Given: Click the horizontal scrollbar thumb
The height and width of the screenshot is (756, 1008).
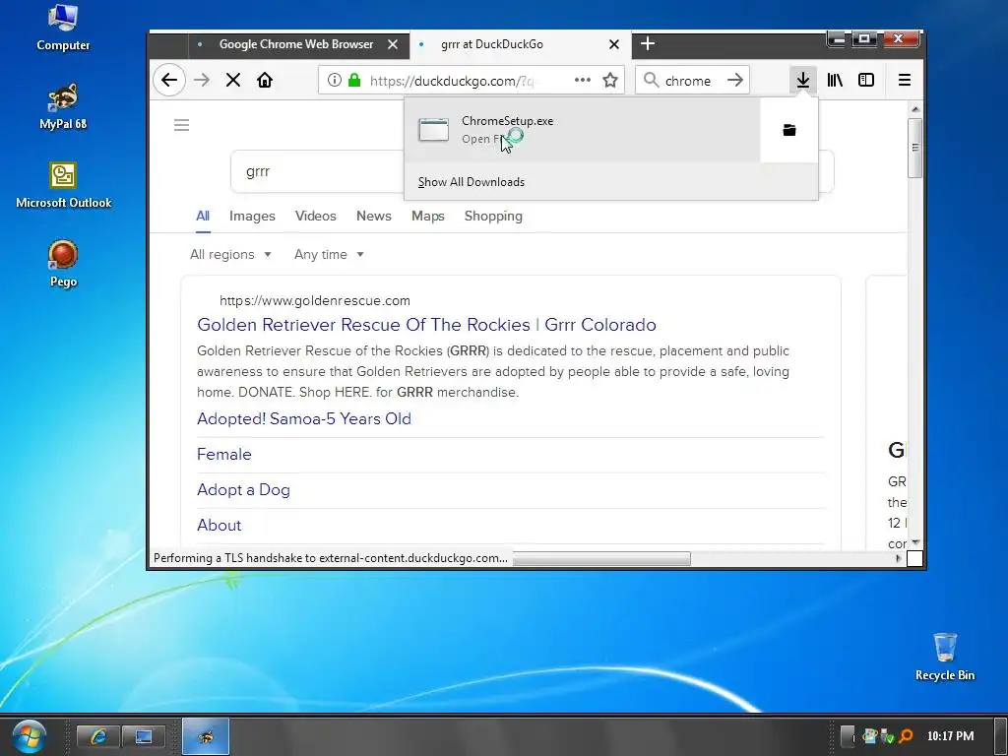Looking at the screenshot, I should point(600,558).
